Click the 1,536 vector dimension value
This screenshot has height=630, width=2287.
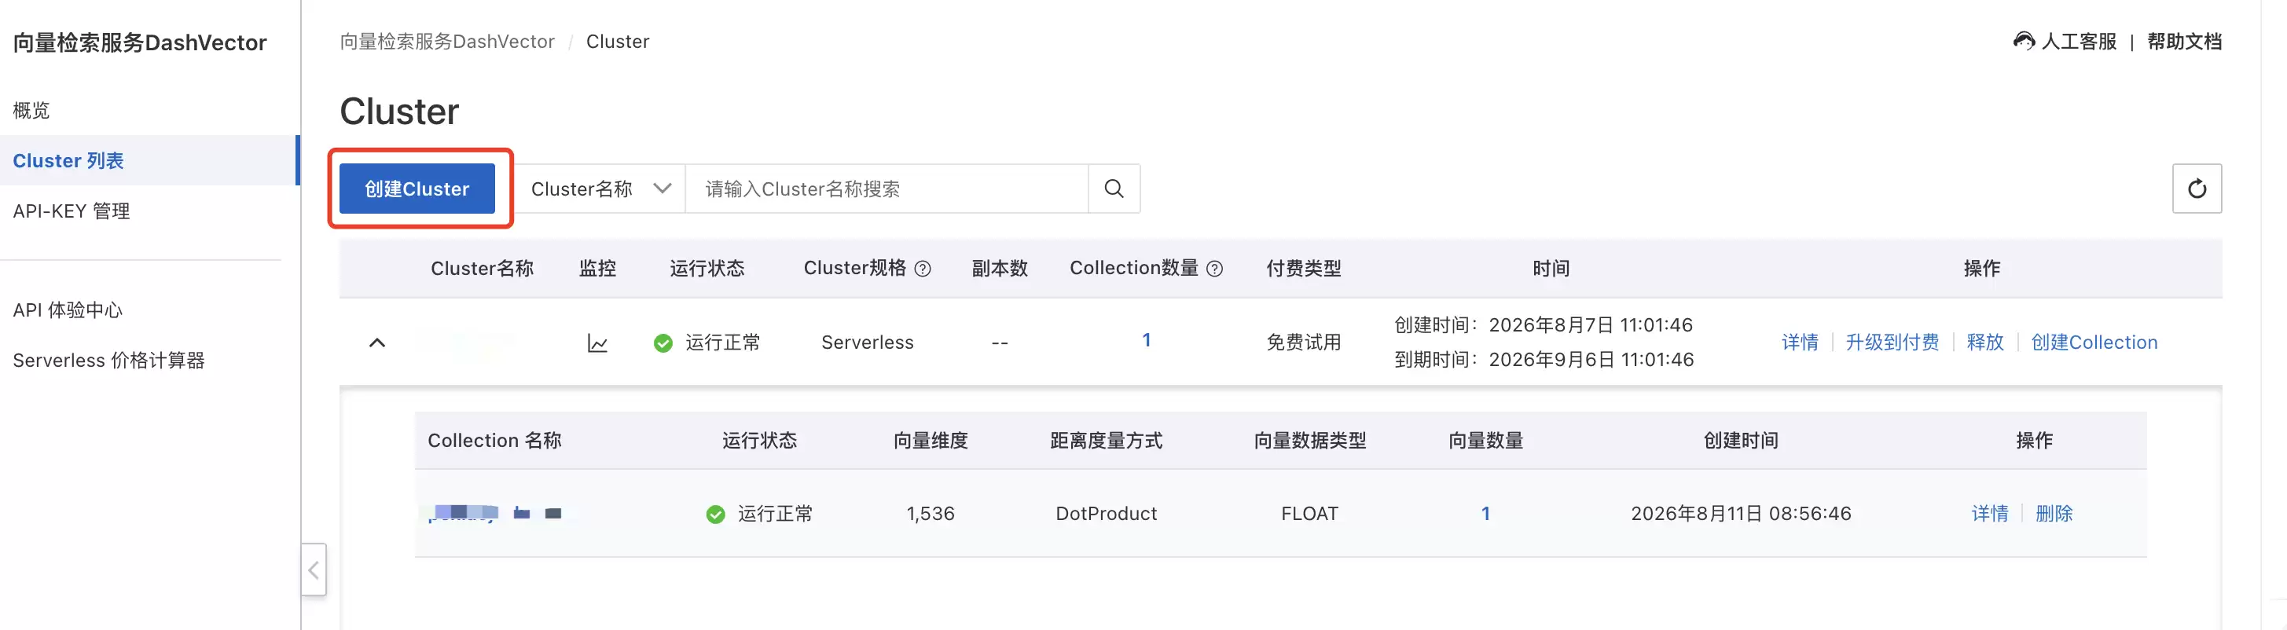tap(931, 514)
